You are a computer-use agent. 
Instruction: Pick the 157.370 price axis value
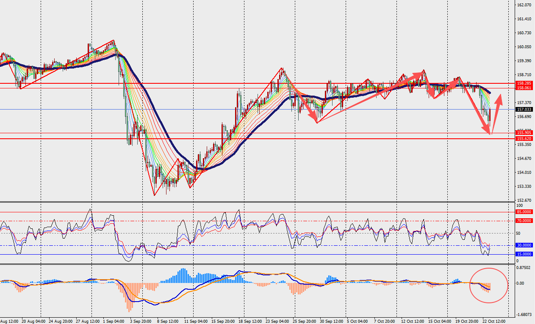[524, 103]
